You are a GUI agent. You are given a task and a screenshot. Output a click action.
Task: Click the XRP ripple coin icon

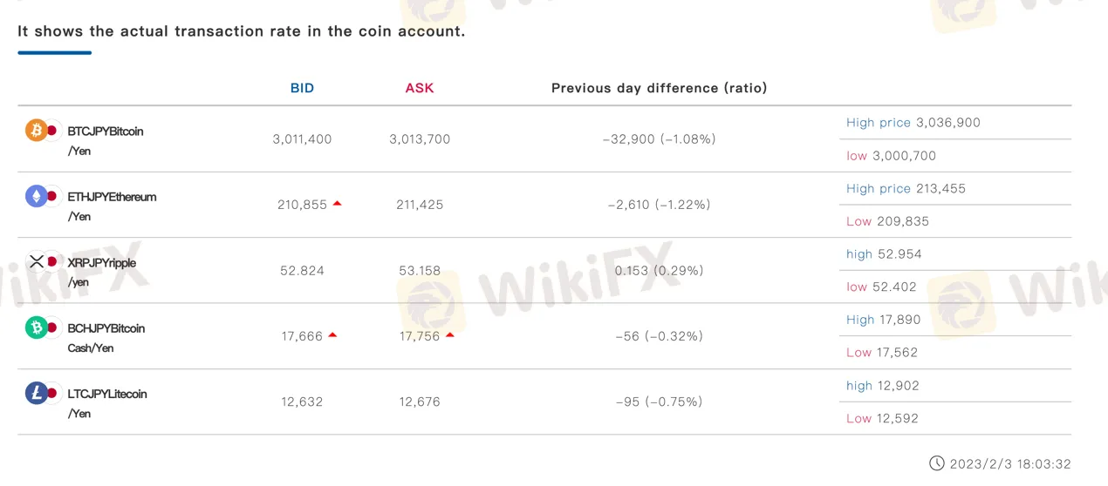(37, 262)
